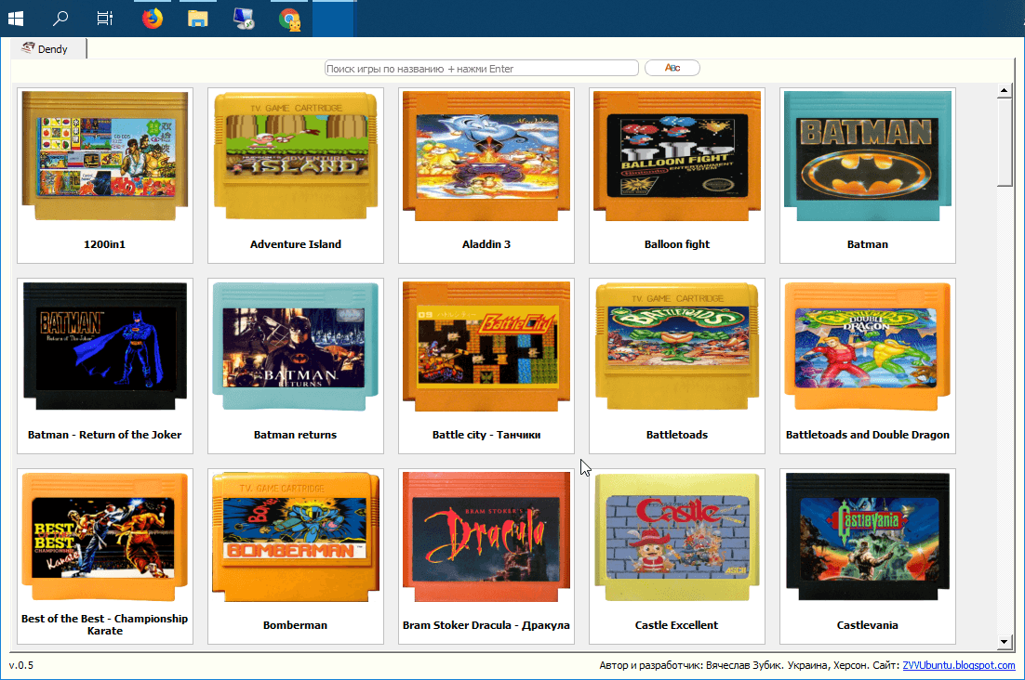
Task: Click the Windows Start button
Action: coord(17,19)
